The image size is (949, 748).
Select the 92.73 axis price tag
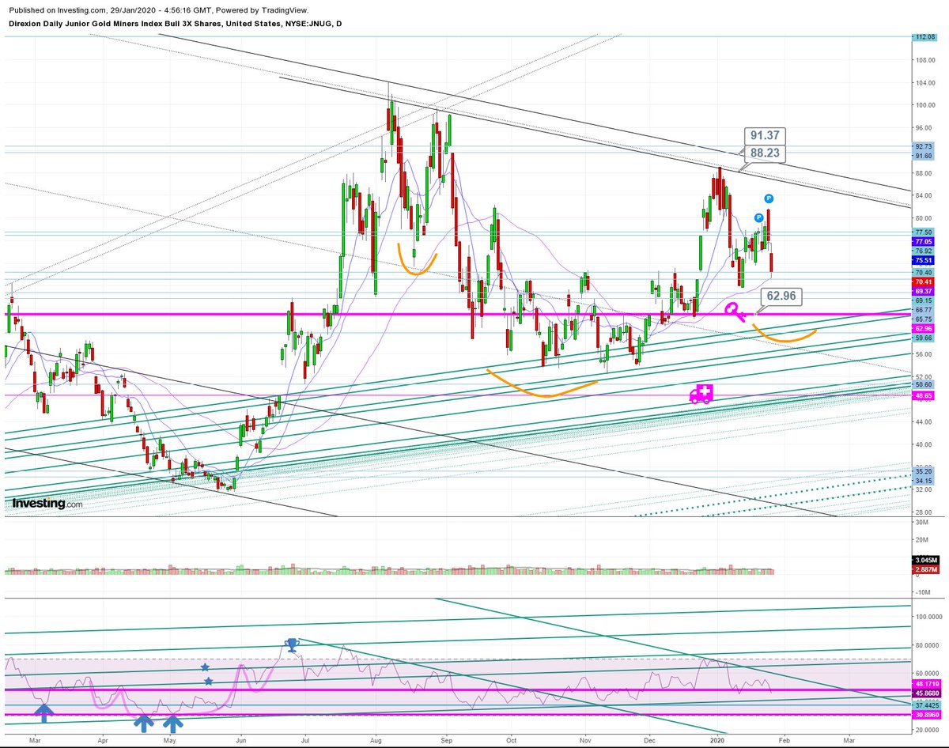tap(924, 146)
